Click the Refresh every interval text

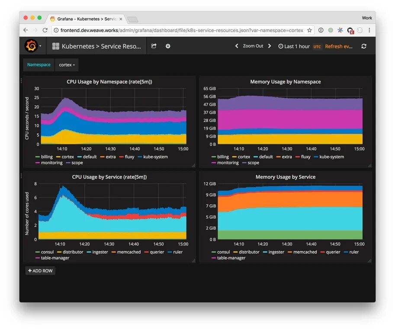click(339, 46)
